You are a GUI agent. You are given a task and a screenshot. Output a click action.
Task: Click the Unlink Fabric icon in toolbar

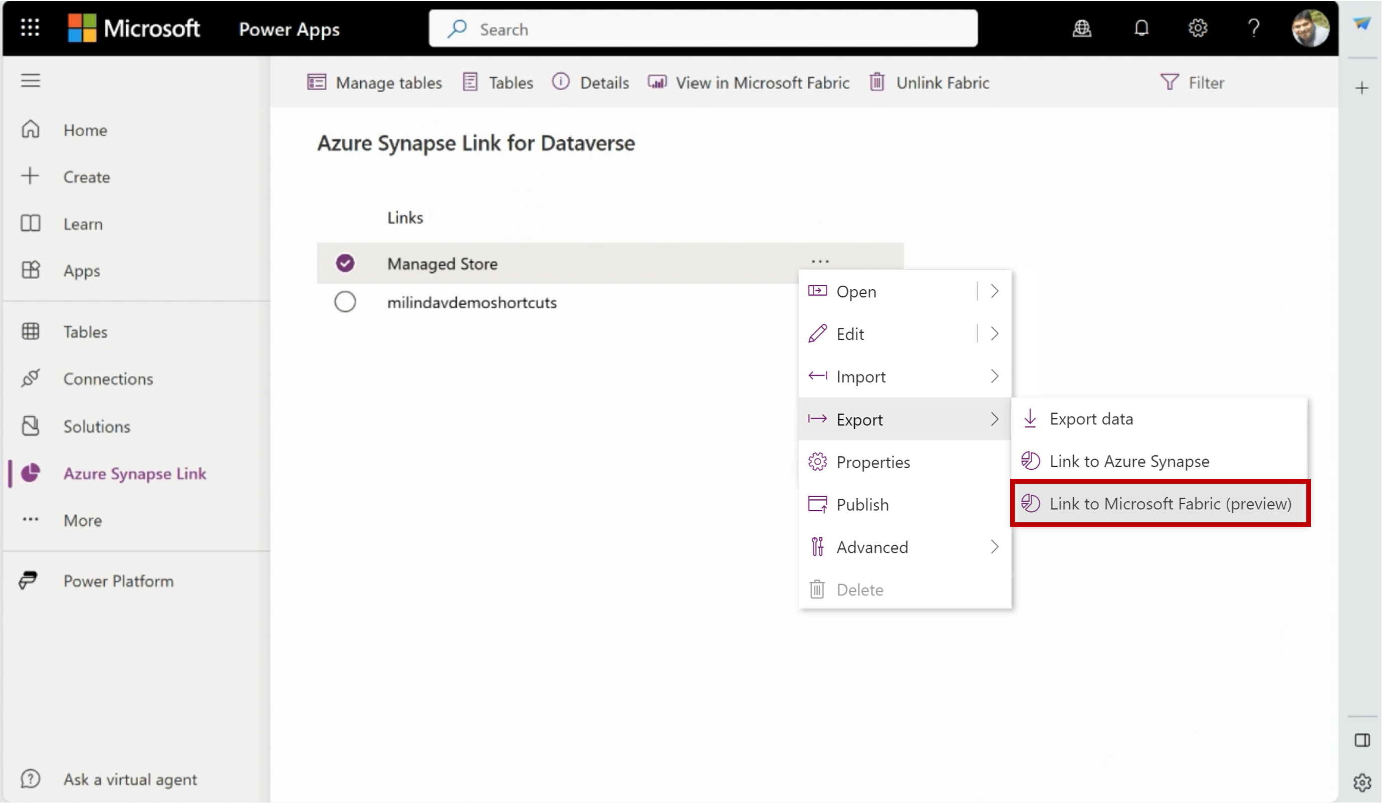pyautogui.click(x=876, y=83)
